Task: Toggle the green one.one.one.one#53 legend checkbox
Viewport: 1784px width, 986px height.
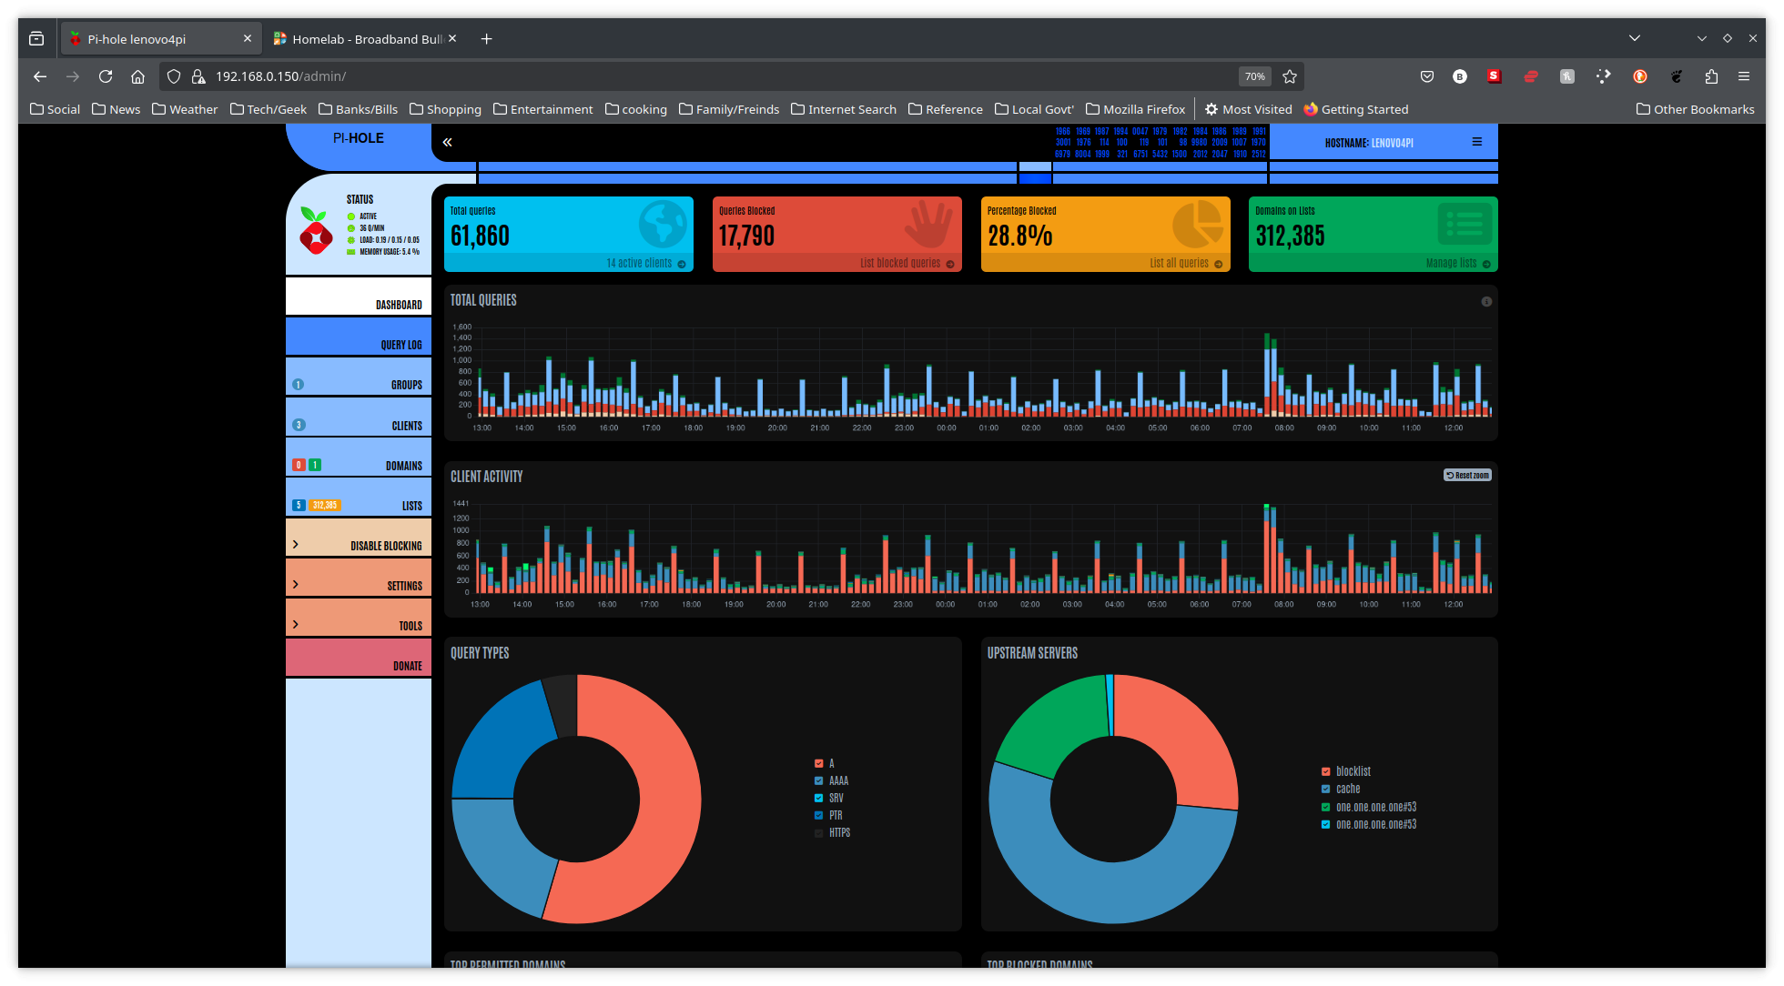Action: click(1325, 807)
